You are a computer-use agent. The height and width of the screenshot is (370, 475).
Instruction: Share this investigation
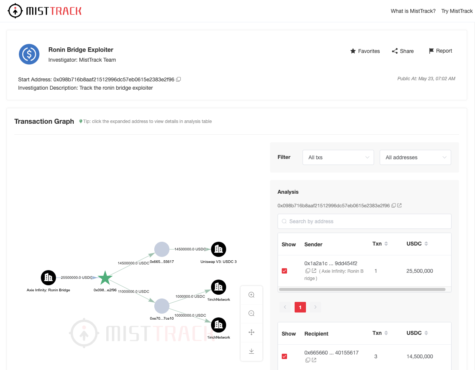[x=403, y=51]
